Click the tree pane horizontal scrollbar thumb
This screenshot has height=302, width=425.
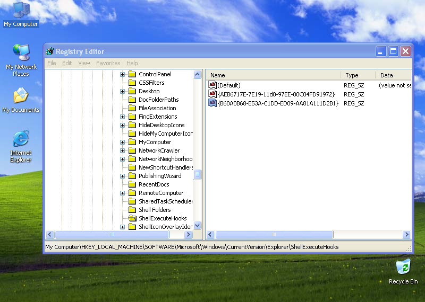[x=112, y=234]
